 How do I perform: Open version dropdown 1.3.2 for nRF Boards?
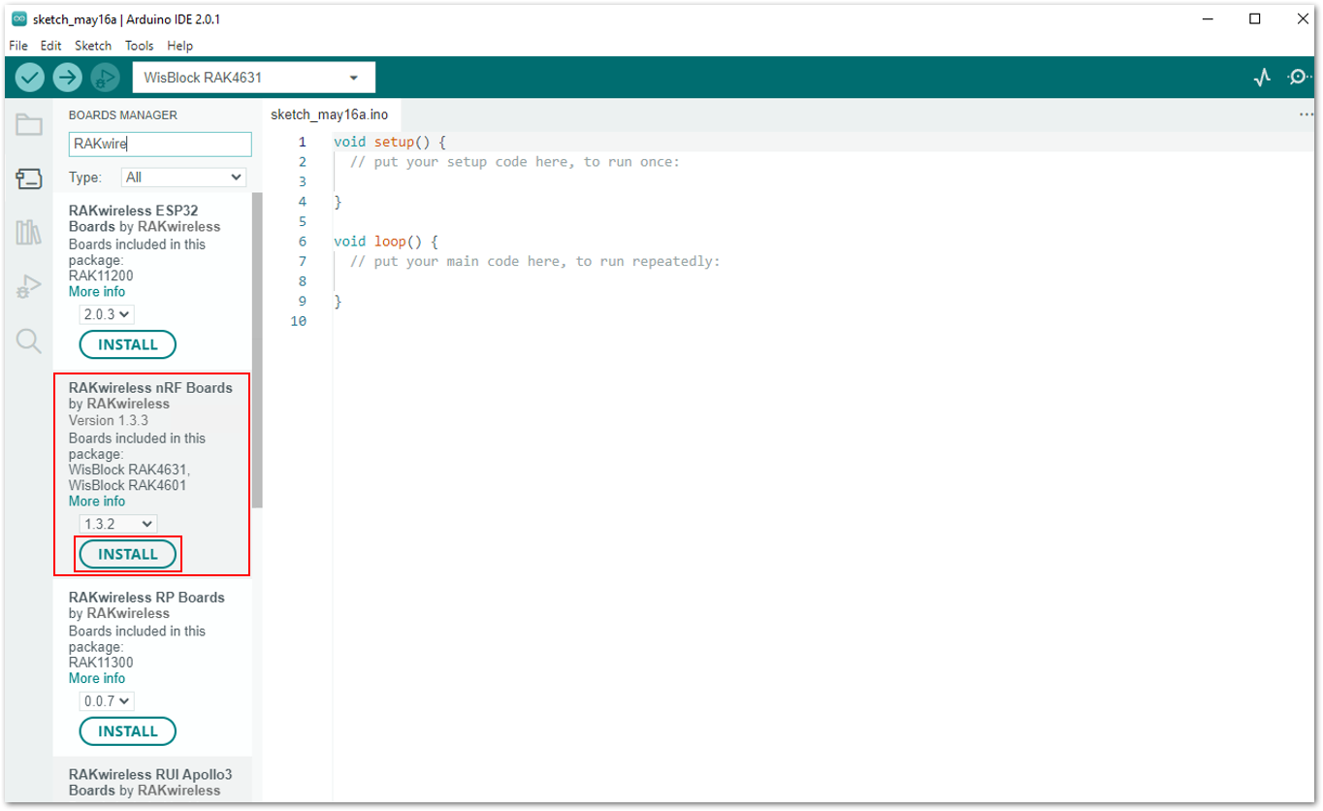117,524
